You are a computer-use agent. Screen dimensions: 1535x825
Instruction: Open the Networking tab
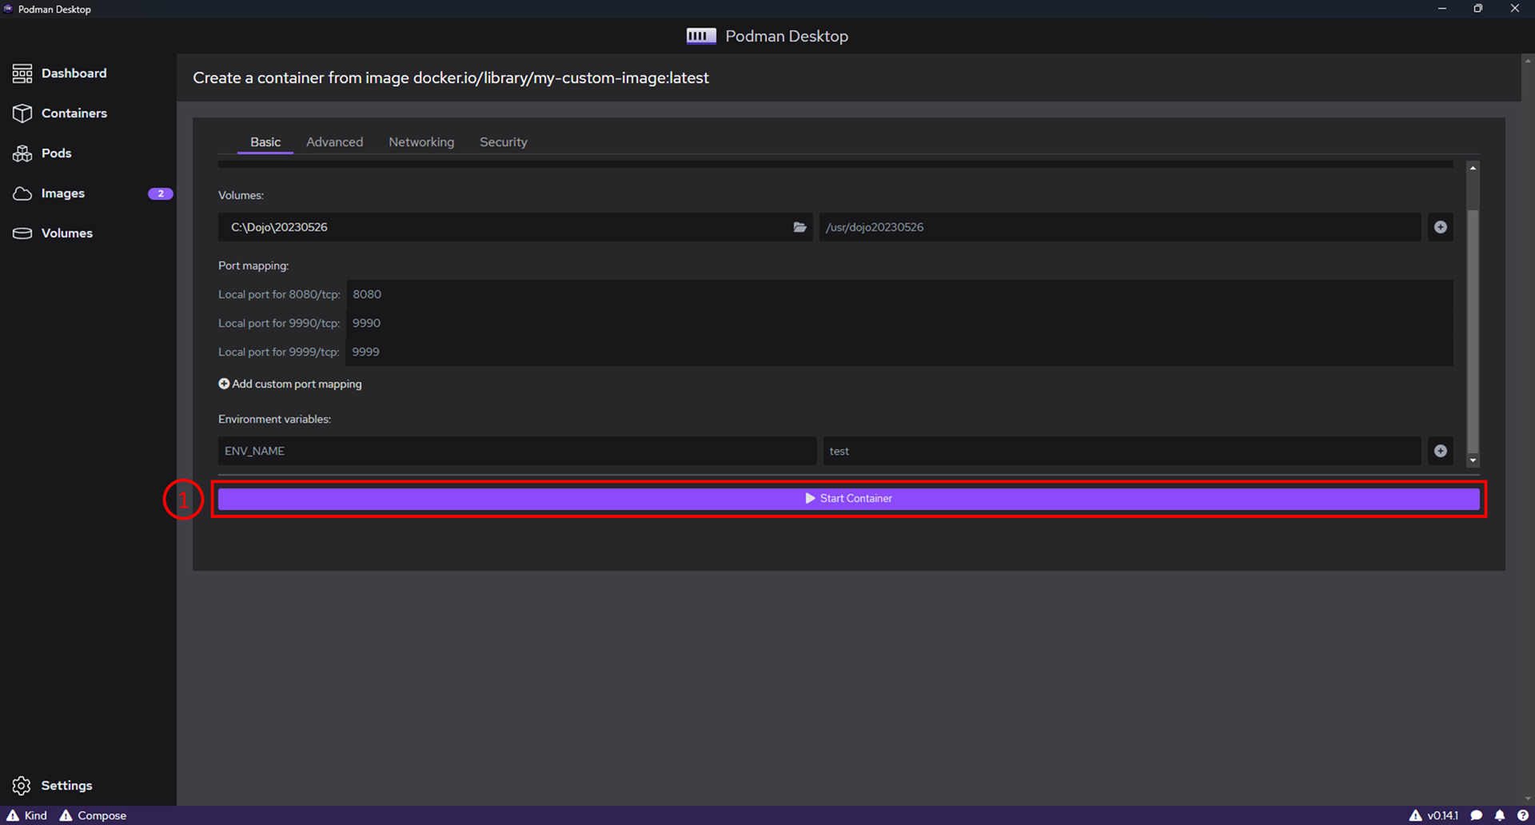421,141
